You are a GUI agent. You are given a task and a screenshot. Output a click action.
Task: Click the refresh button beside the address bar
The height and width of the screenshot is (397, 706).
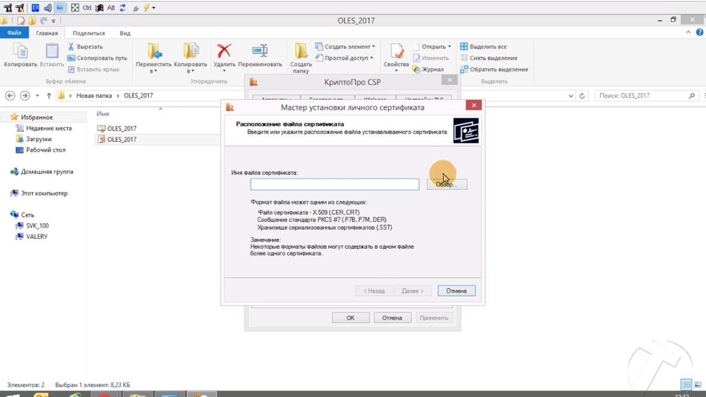coord(582,95)
